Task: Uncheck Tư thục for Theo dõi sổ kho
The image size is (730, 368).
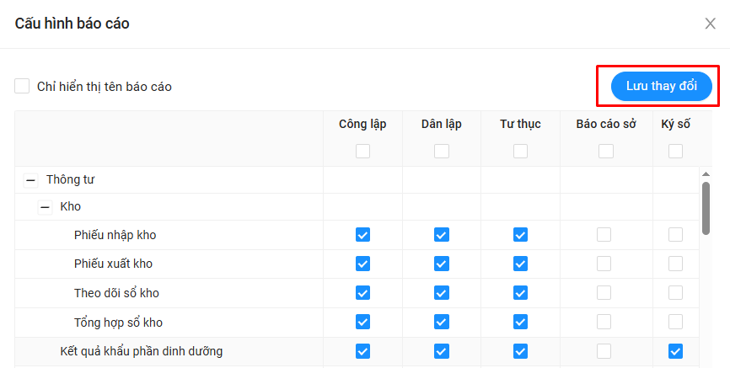Action: pyautogui.click(x=520, y=293)
